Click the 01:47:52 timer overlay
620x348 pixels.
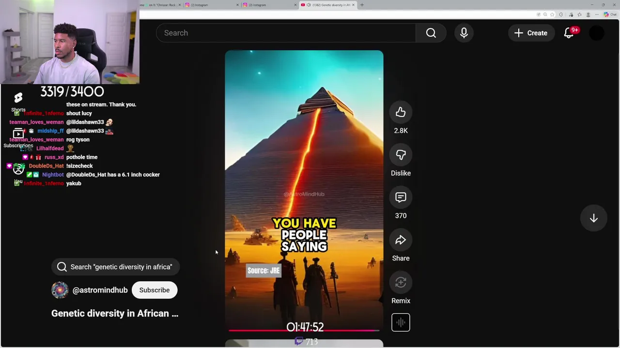305,327
